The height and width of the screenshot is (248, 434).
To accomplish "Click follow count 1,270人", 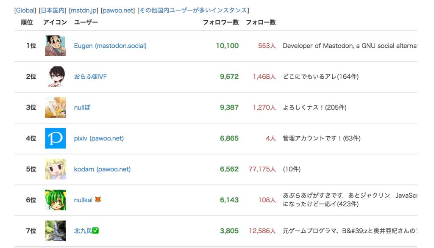I will (x=264, y=107).
